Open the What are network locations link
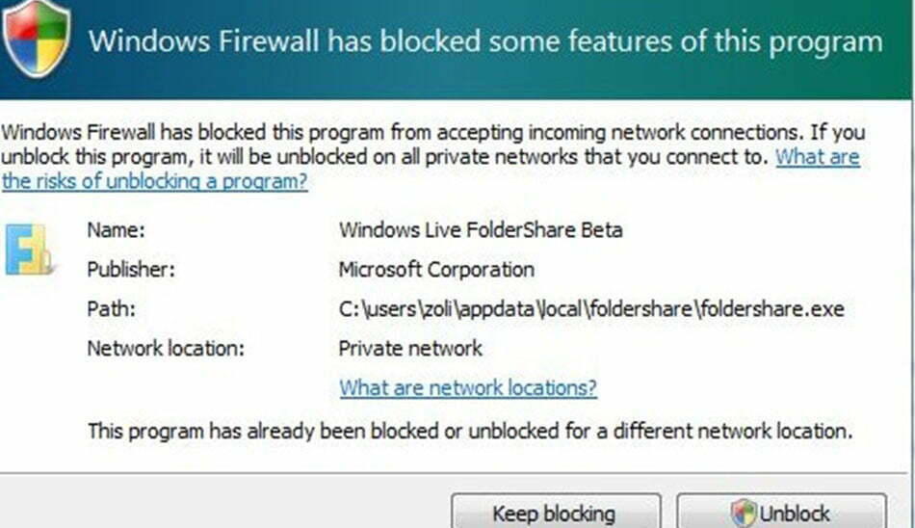 pos(468,387)
